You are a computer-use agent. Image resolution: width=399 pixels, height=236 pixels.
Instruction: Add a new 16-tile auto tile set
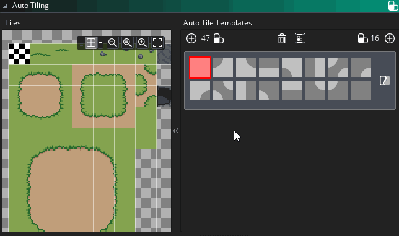pos(390,38)
